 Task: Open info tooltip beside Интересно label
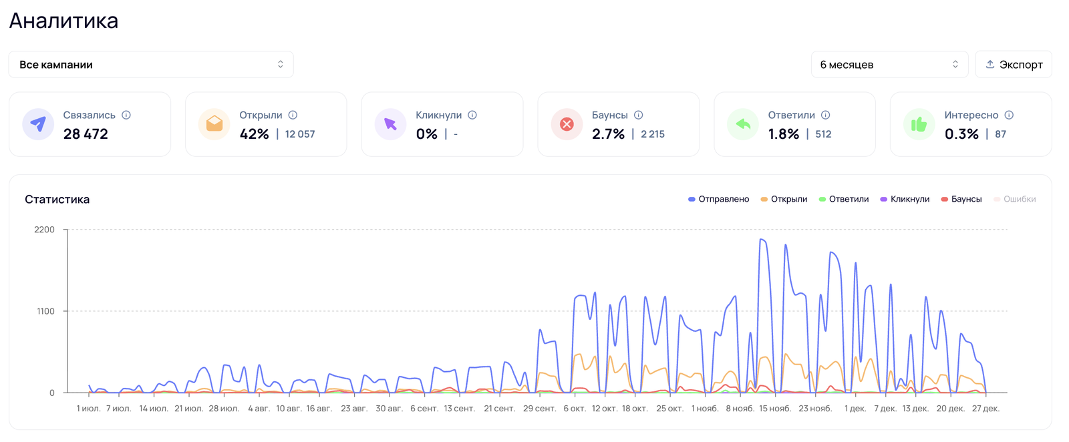pyautogui.click(x=1009, y=115)
